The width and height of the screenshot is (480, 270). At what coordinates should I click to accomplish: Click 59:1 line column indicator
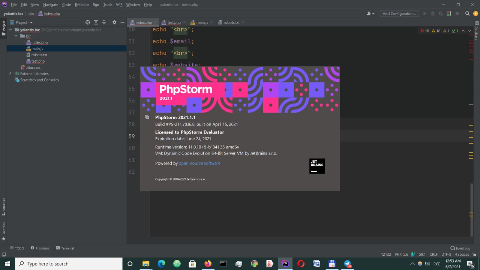click(x=422, y=254)
